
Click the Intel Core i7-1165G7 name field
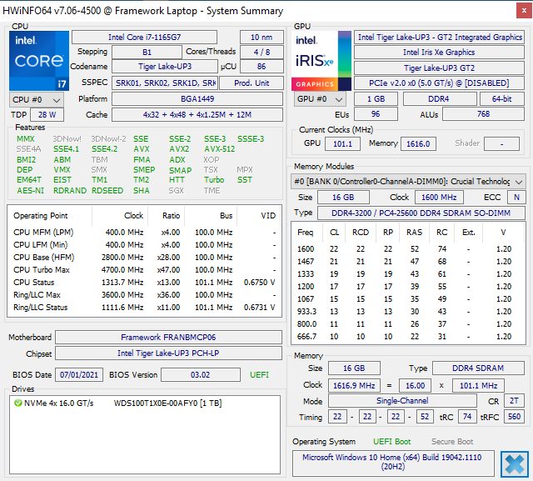pos(144,37)
